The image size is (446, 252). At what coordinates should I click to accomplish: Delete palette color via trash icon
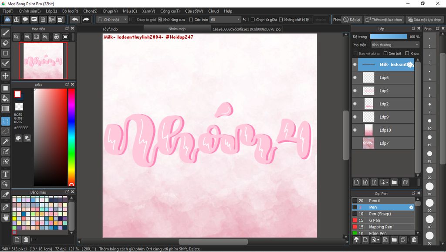[26, 239]
